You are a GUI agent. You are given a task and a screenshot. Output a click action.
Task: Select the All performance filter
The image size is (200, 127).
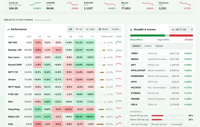[71, 29]
